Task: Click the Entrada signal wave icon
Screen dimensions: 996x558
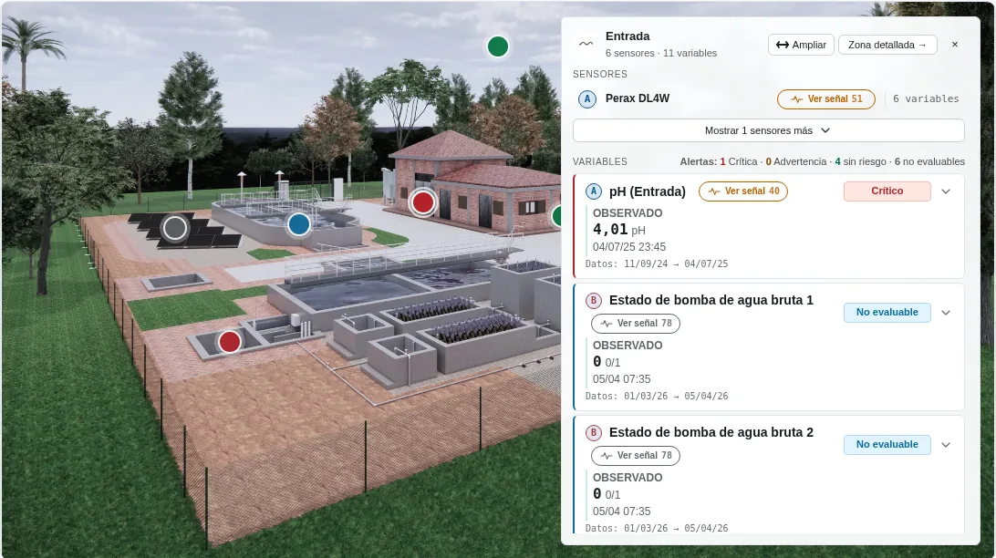Action: pyautogui.click(x=586, y=44)
